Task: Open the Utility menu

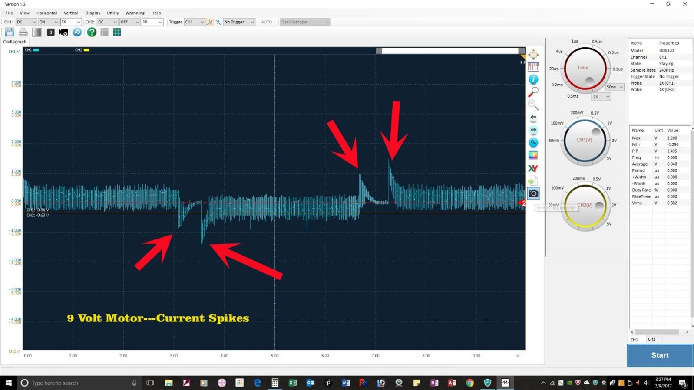Action: coord(113,13)
